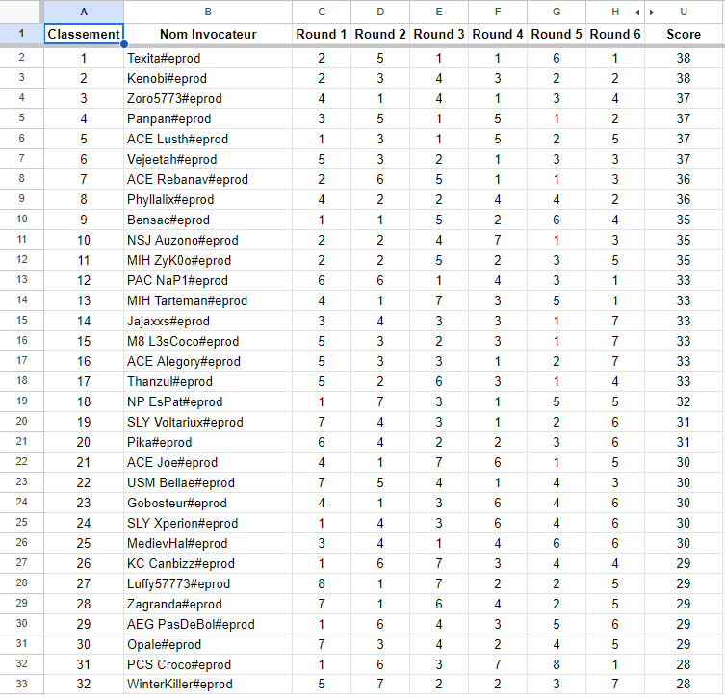Select cell Zoro5773#eprod
The height and width of the screenshot is (699, 725).
208,98
